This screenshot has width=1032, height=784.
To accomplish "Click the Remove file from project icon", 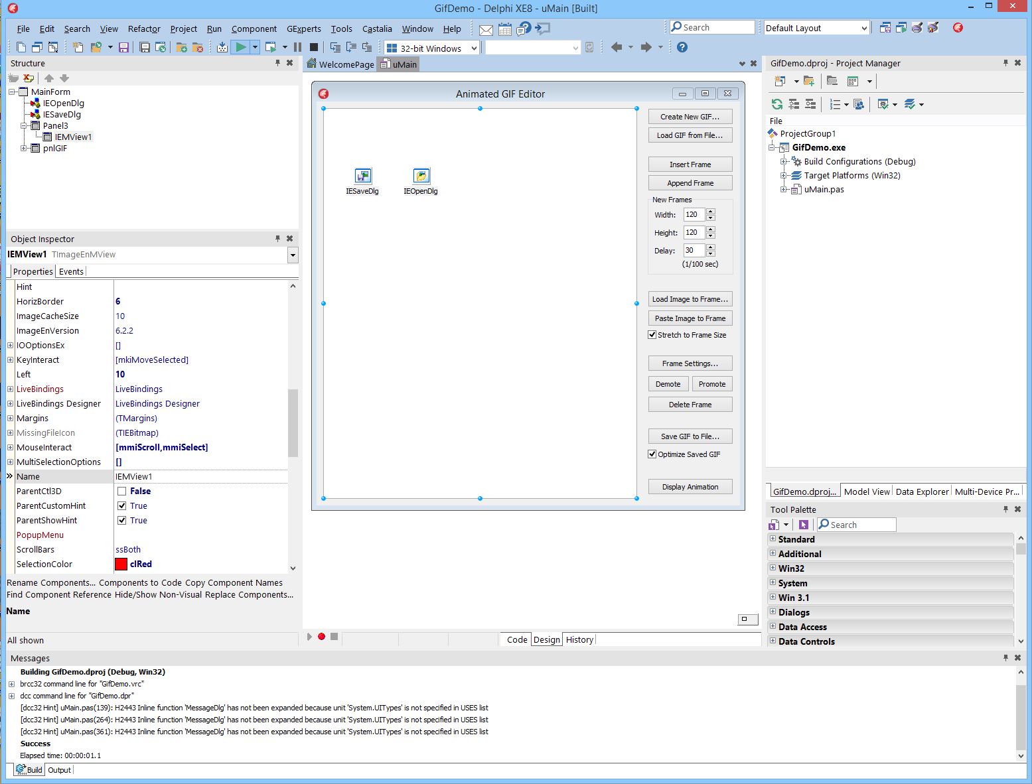I will coord(197,48).
